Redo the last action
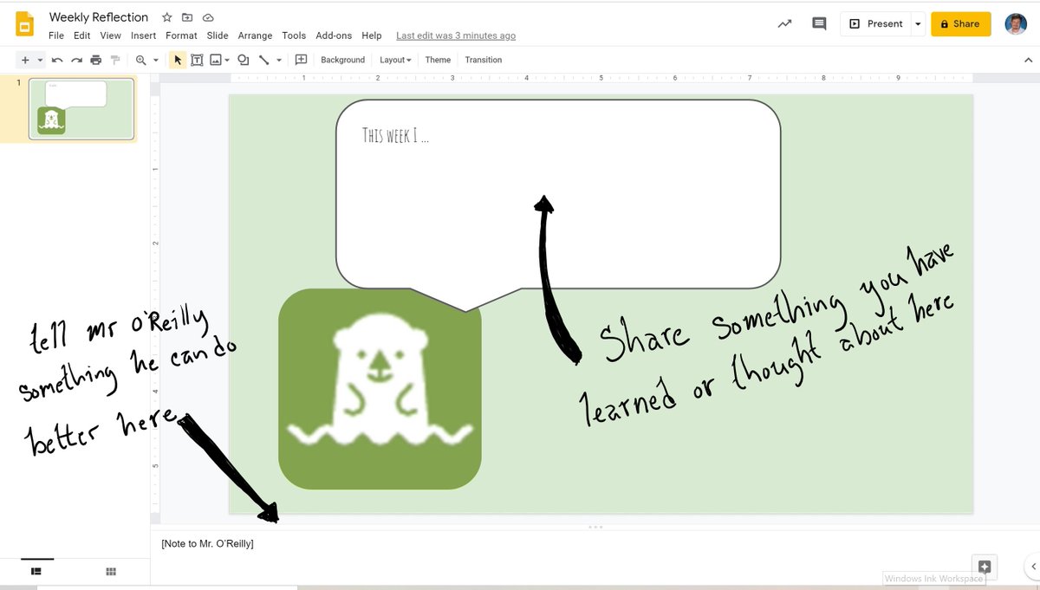The width and height of the screenshot is (1040, 590). [76, 60]
